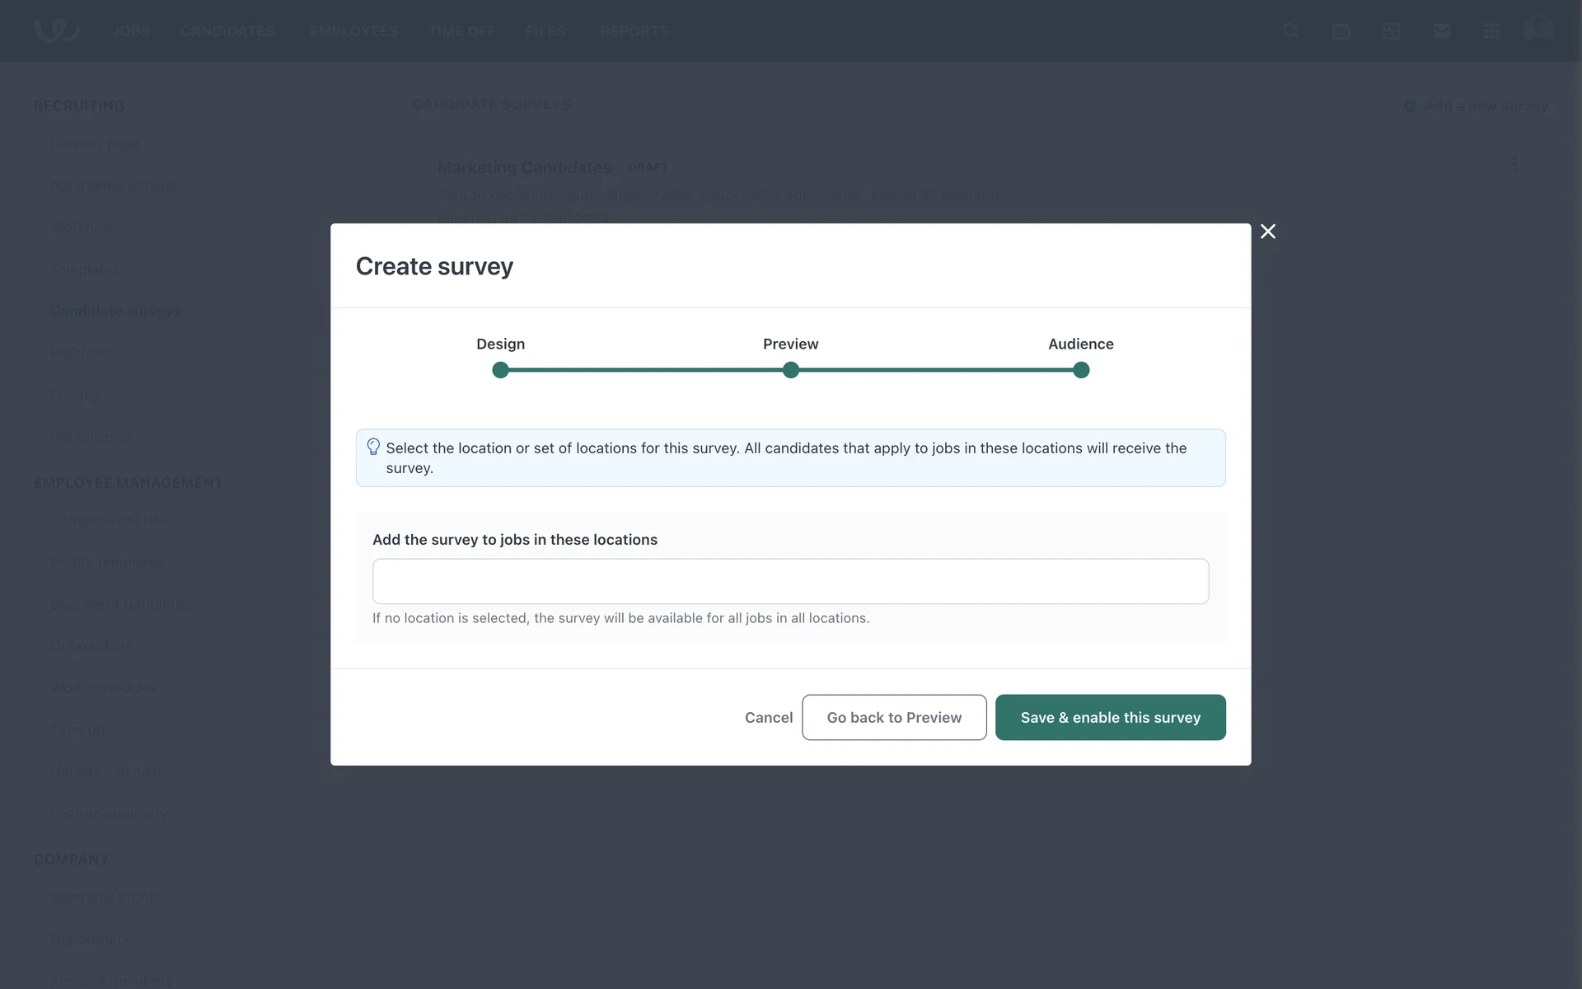Open the calendar icon in top bar

pyautogui.click(x=1341, y=31)
